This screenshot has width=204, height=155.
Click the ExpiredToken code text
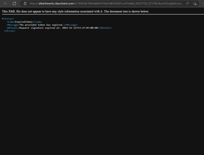[x=24, y=22]
